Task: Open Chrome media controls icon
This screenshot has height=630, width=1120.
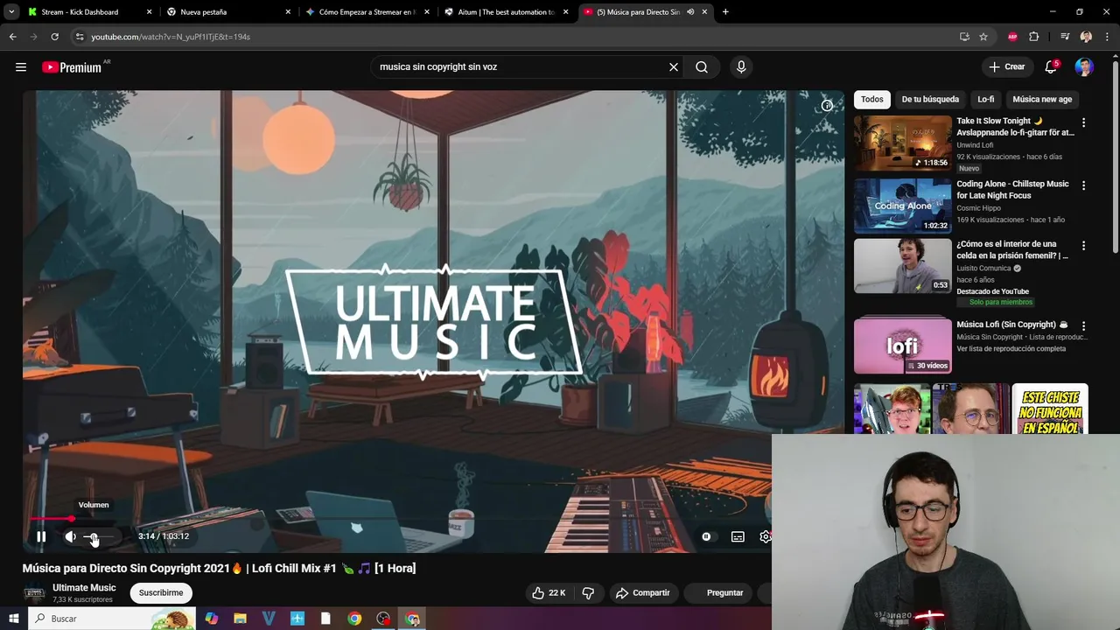Action: (1065, 37)
